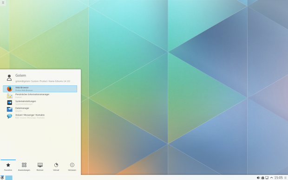Open Systemeinstellungen from favorites
Screen dimensions: 288x180
(40, 103)
